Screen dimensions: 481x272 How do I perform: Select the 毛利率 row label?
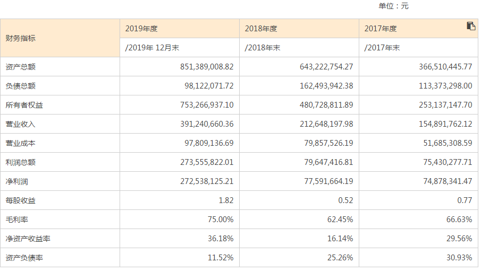coord(17,220)
